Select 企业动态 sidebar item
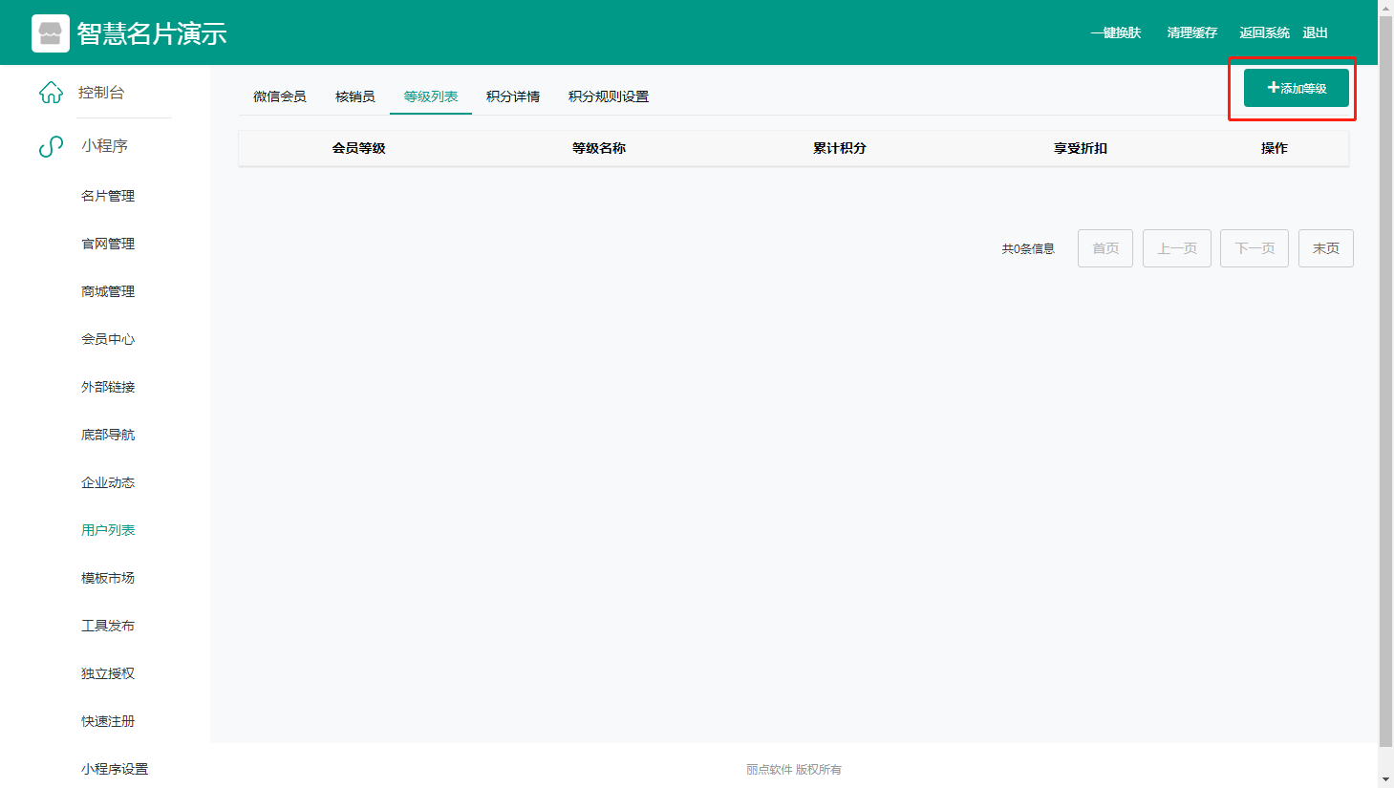This screenshot has height=788, width=1394. 108,482
